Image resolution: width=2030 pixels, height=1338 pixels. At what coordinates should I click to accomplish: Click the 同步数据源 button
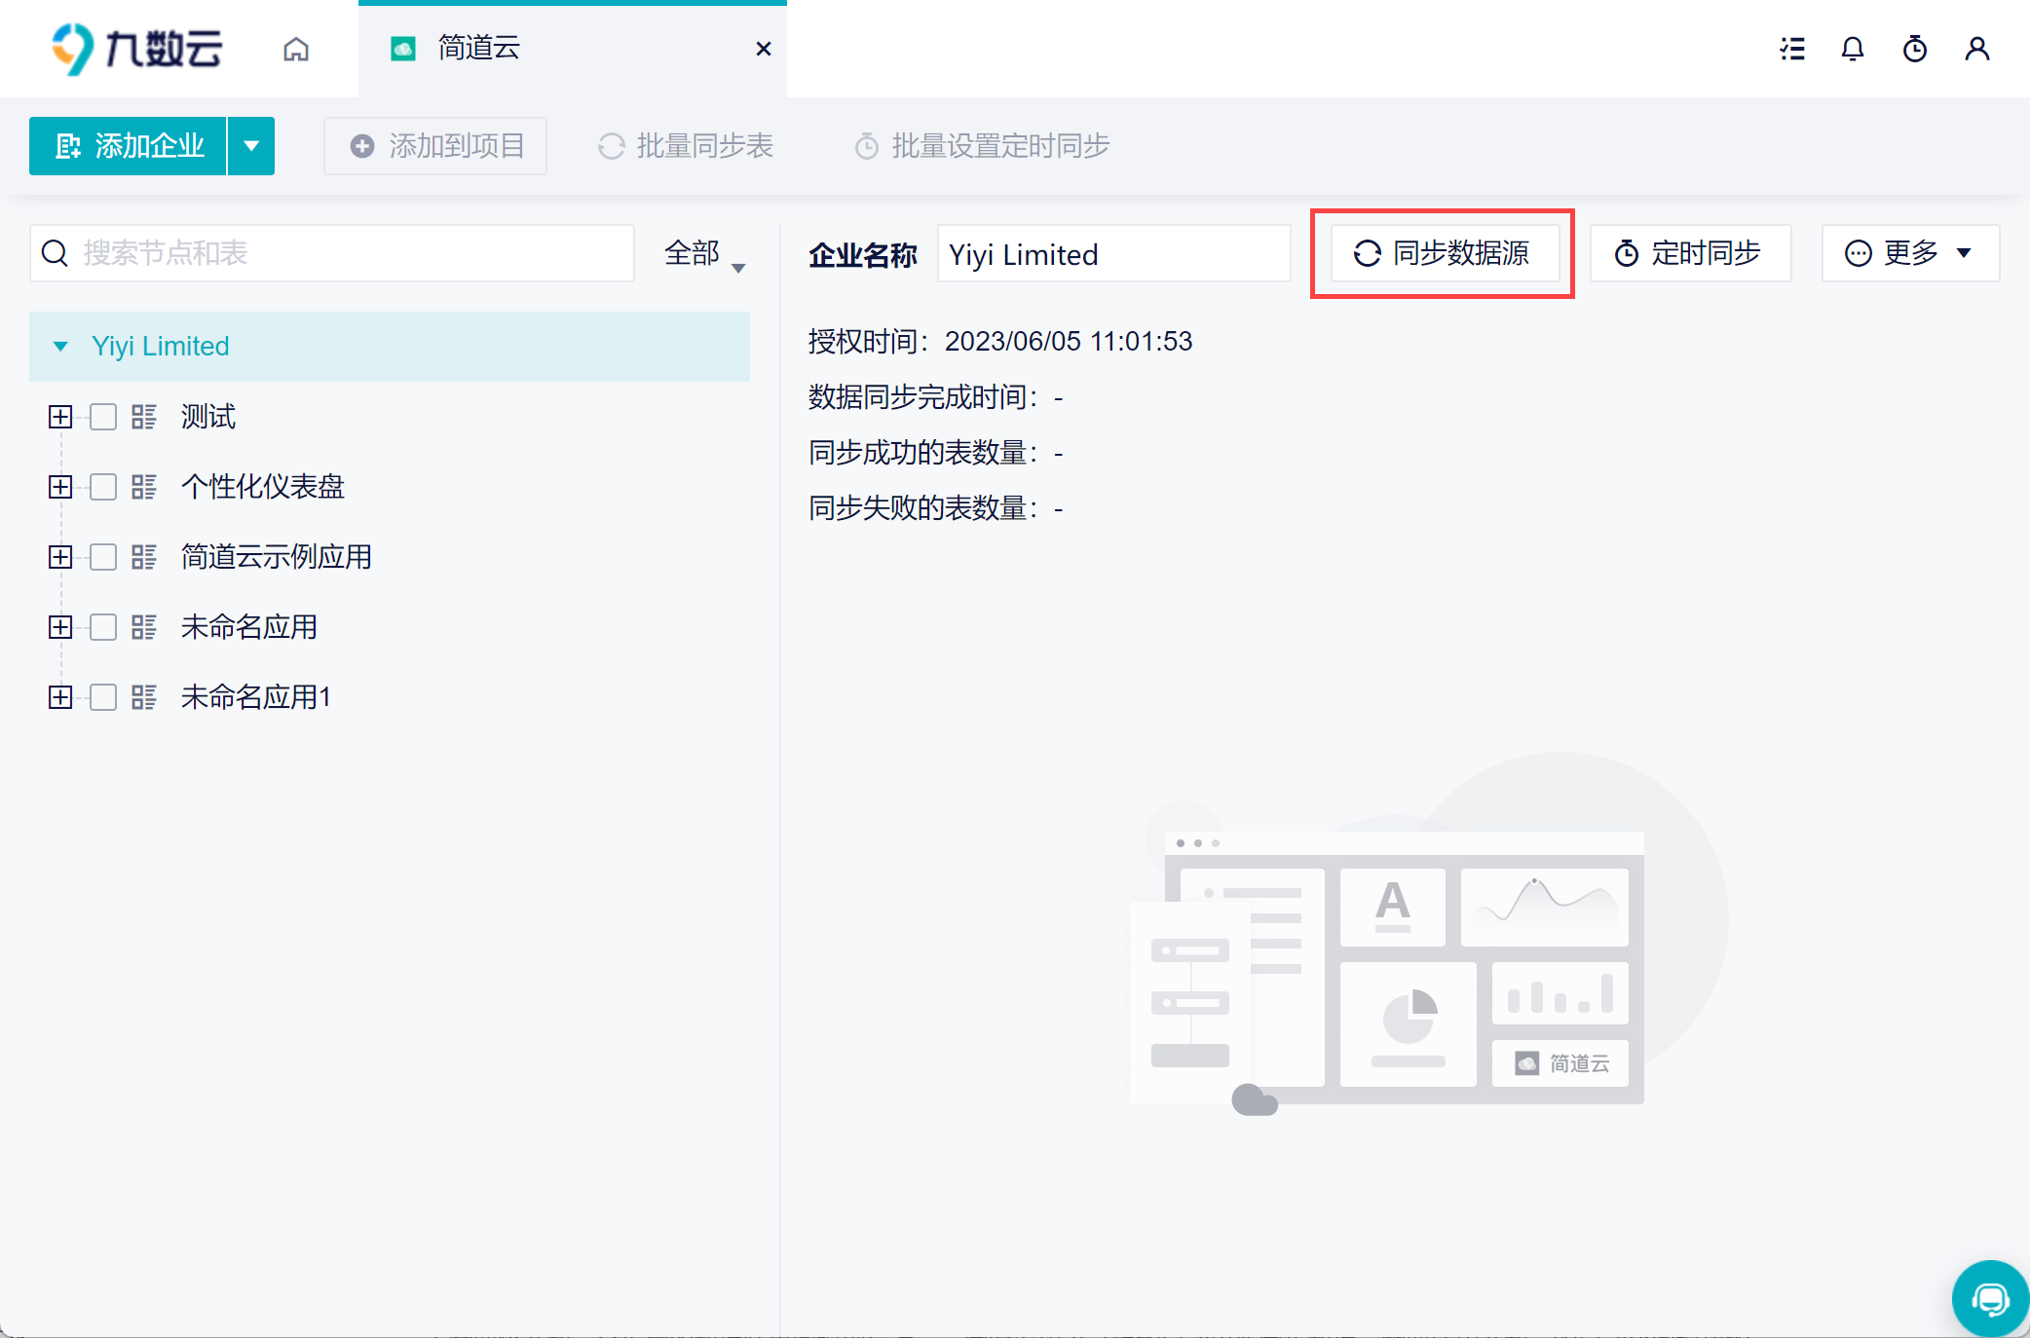pos(1443,253)
